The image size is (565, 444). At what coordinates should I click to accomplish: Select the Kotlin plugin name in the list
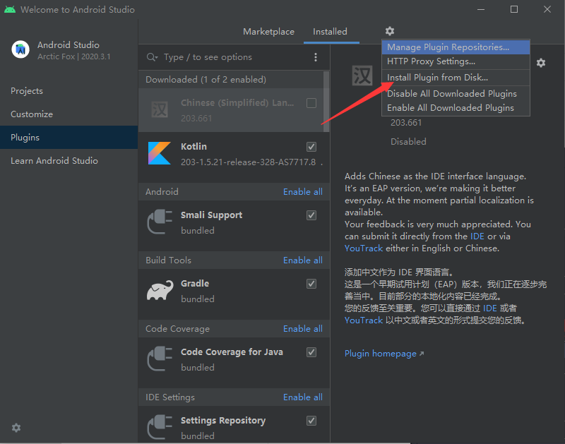[x=194, y=147]
